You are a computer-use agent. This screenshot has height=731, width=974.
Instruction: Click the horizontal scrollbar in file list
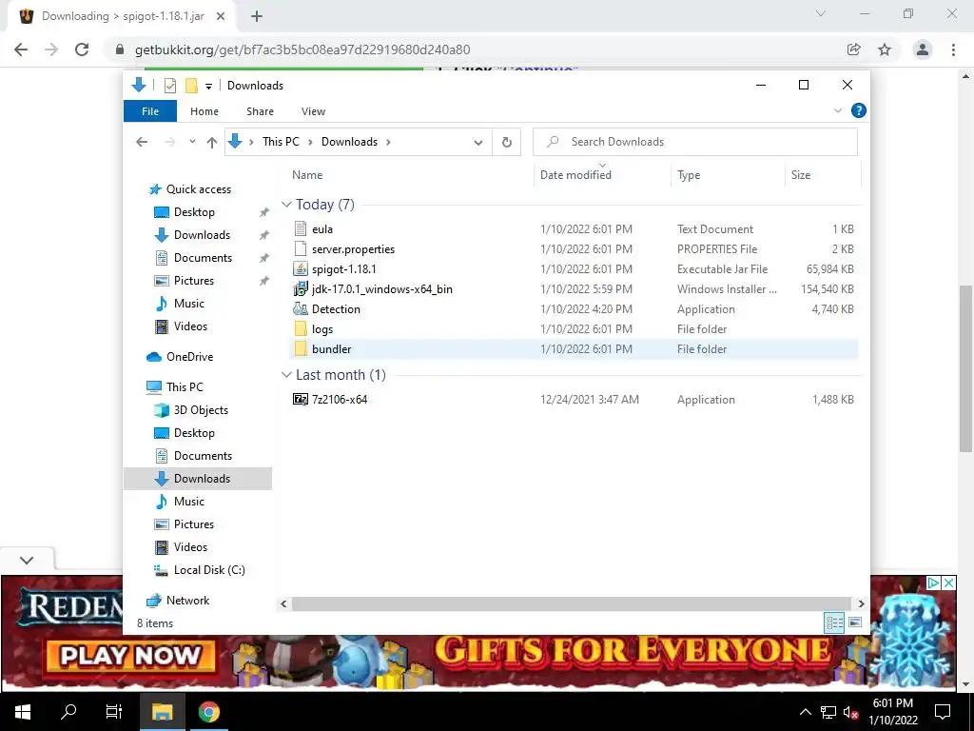[x=571, y=603]
